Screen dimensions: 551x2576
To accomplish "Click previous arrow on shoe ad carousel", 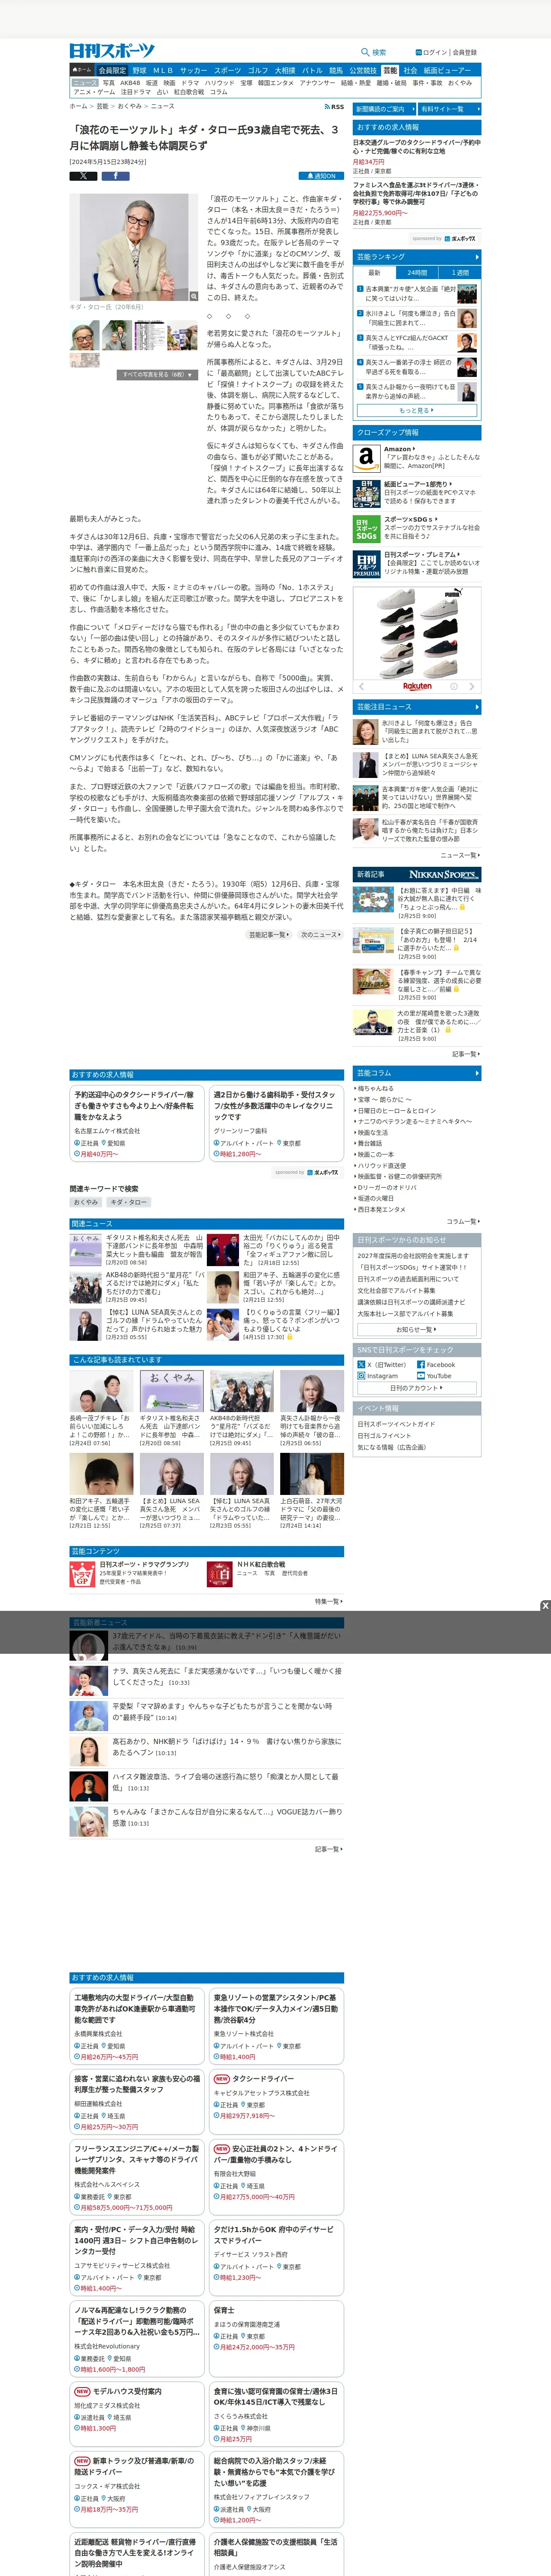I will [x=361, y=686].
